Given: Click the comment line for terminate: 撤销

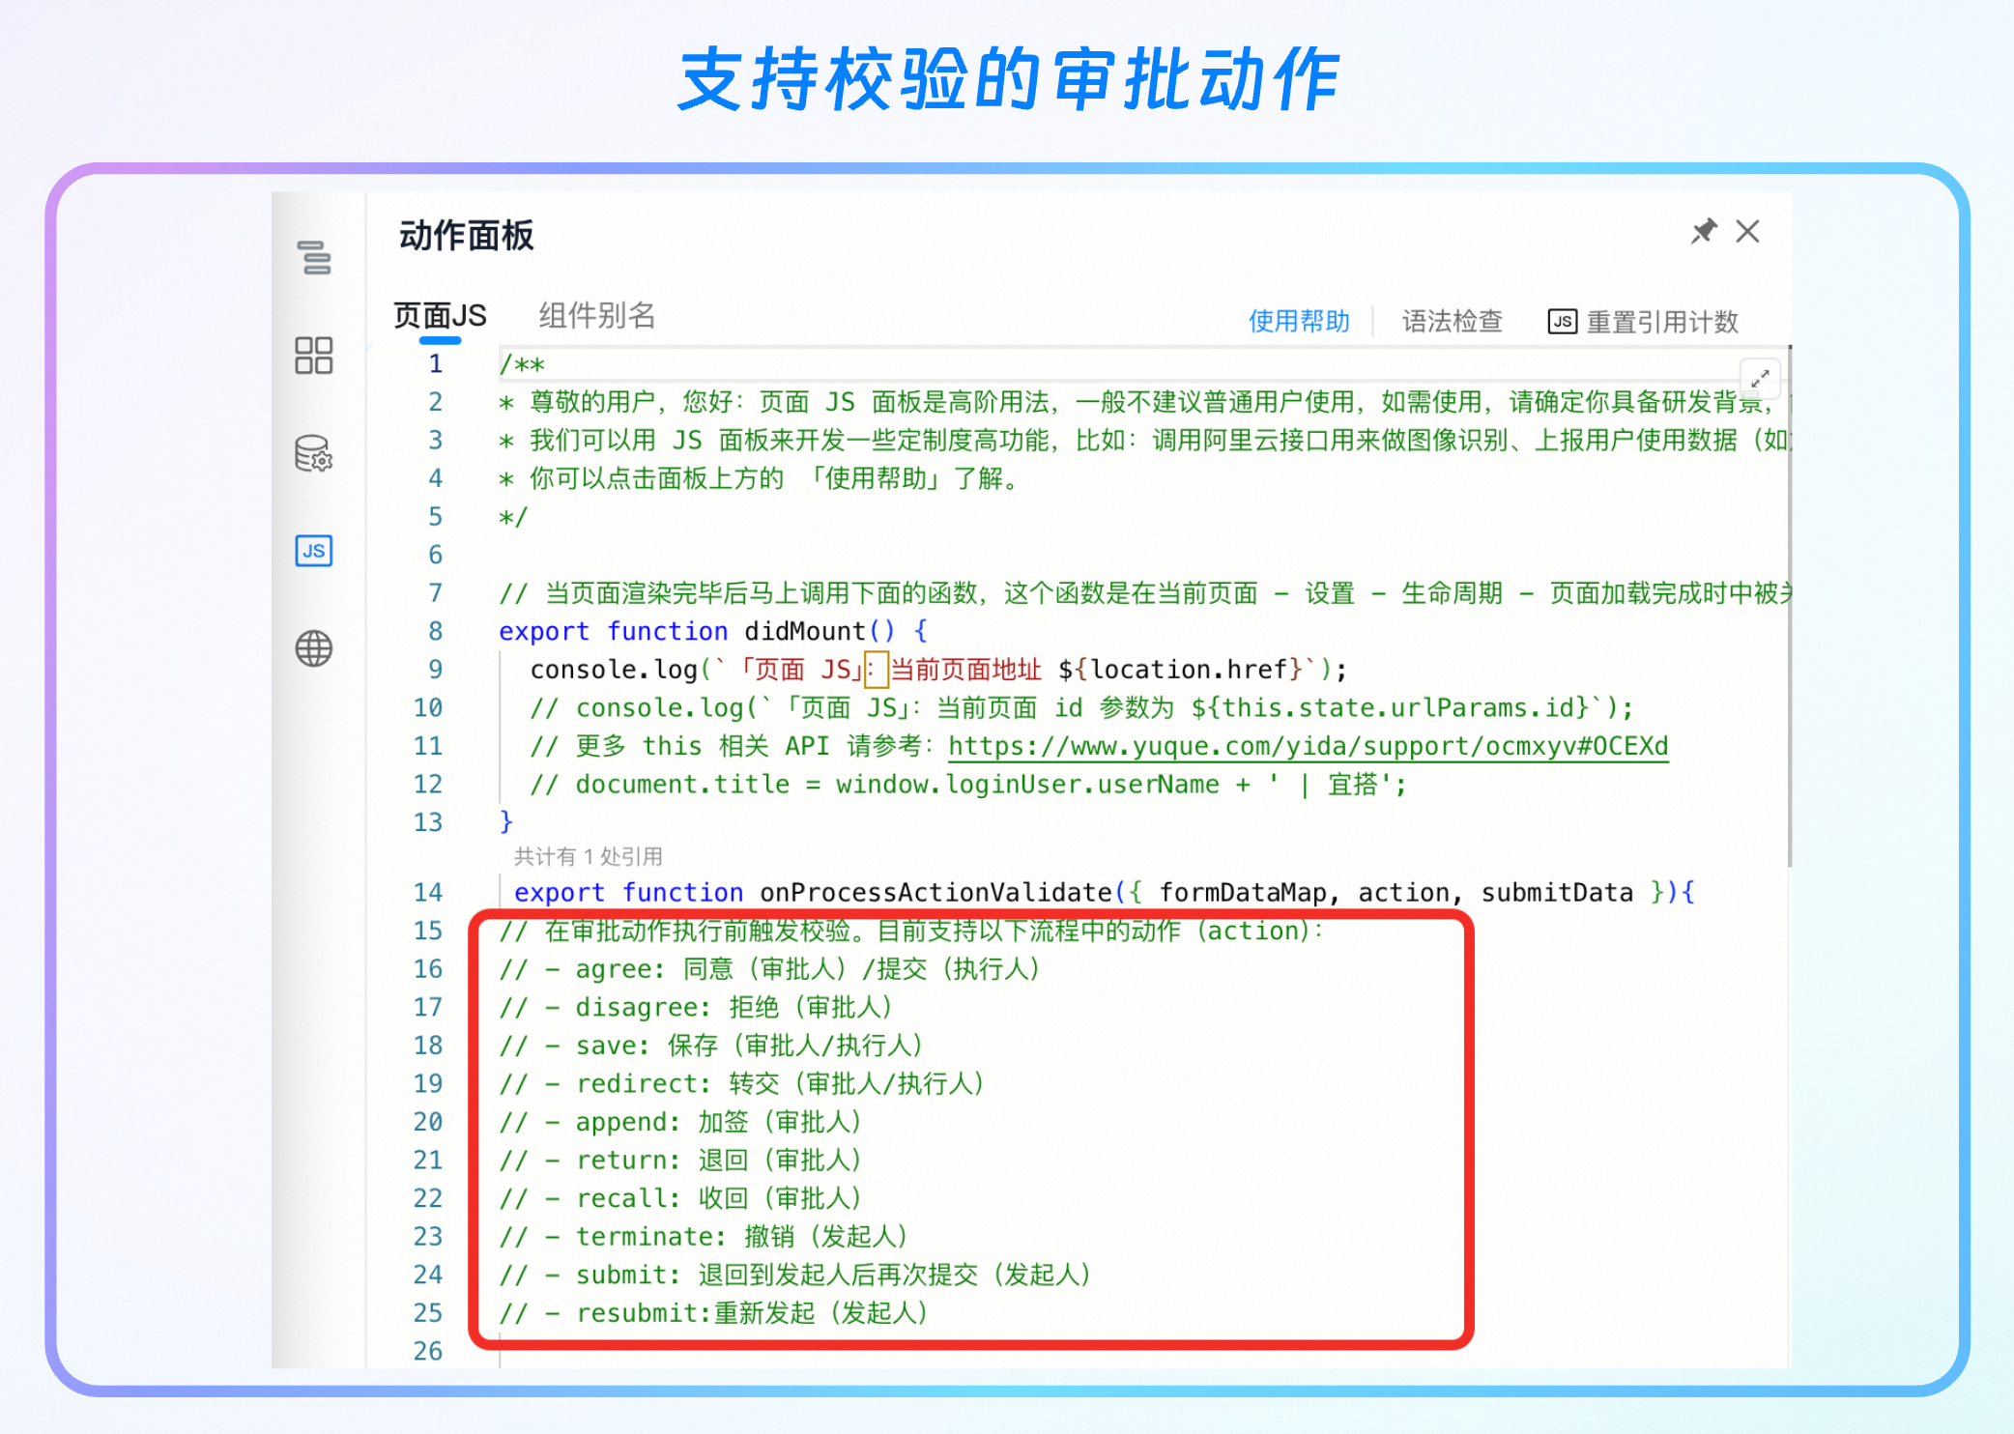Looking at the screenshot, I should tap(704, 1236).
